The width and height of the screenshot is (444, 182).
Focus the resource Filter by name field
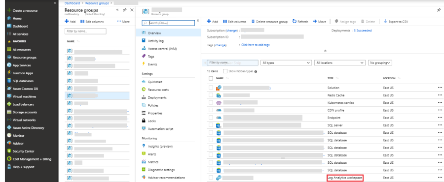pyautogui.click(x=232, y=62)
